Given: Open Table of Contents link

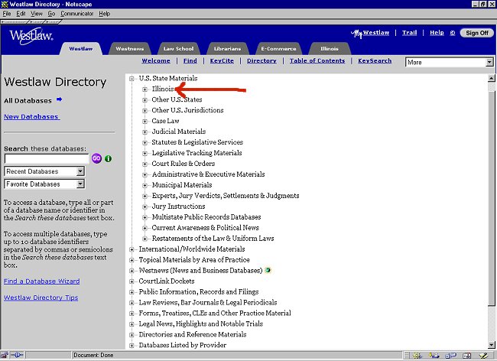Looking at the screenshot, I should pos(317,61).
